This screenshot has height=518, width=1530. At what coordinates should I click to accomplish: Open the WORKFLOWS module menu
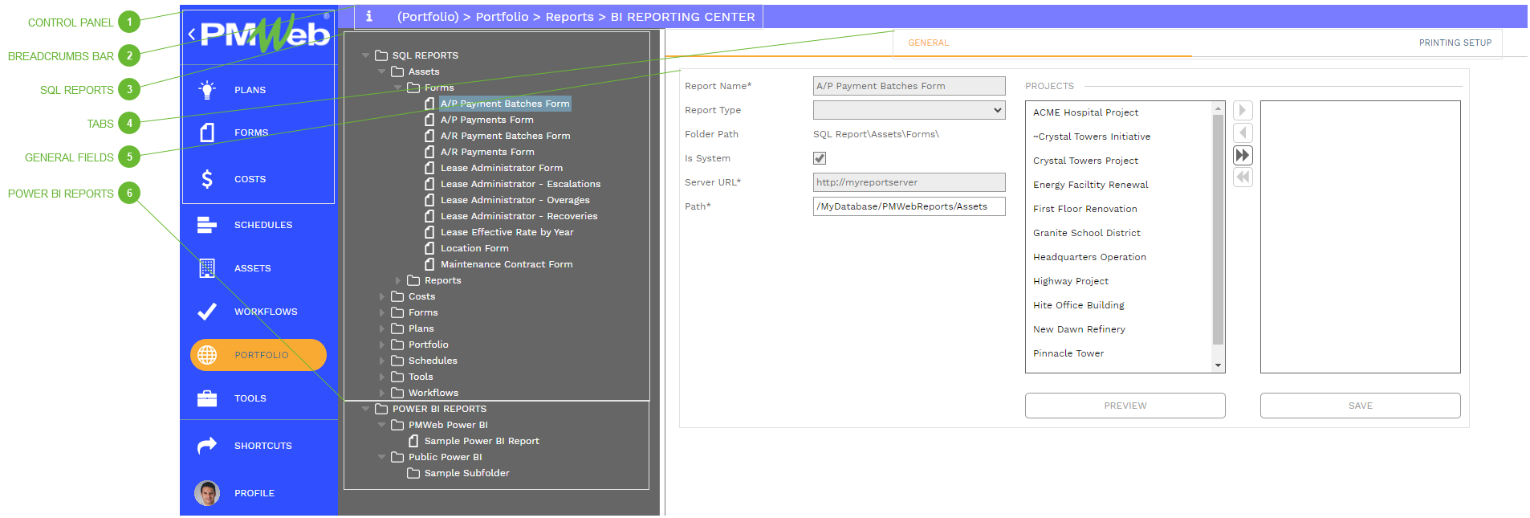click(266, 312)
